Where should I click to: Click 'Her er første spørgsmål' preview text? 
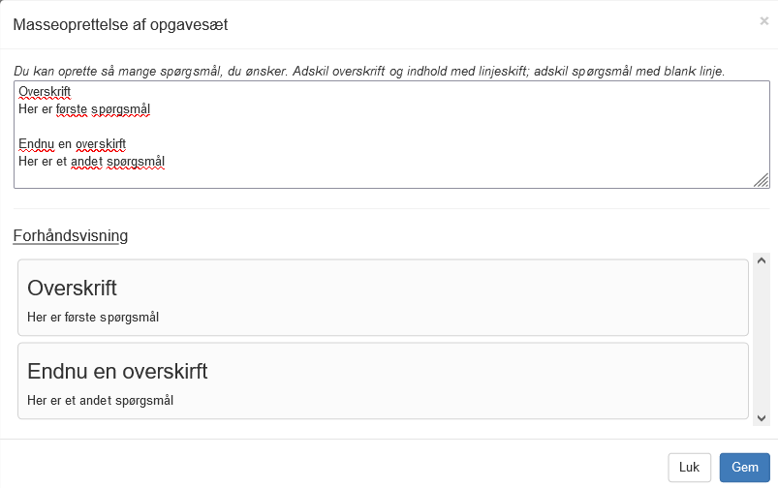point(93,318)
